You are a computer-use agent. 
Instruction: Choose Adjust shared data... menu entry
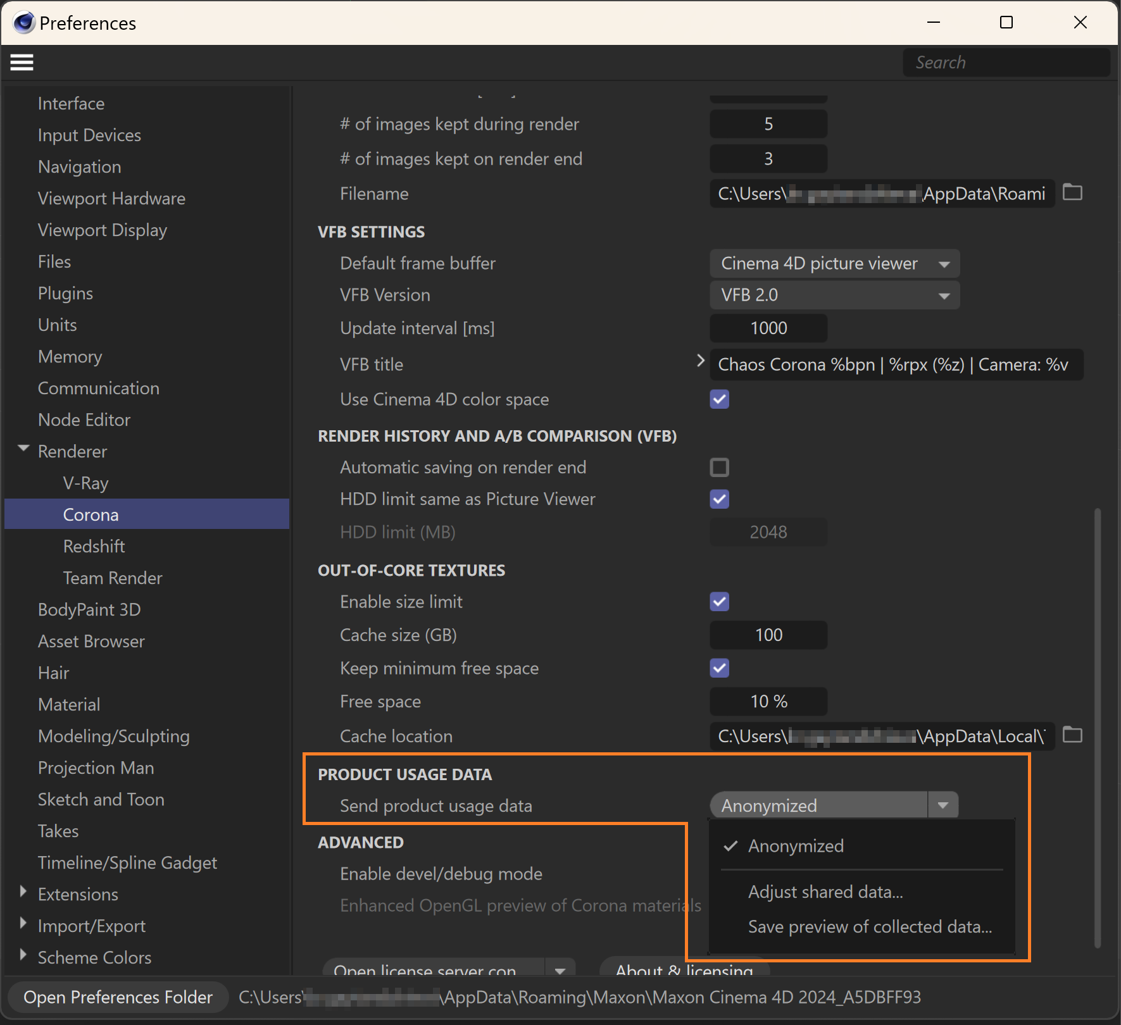click(825, 892)
